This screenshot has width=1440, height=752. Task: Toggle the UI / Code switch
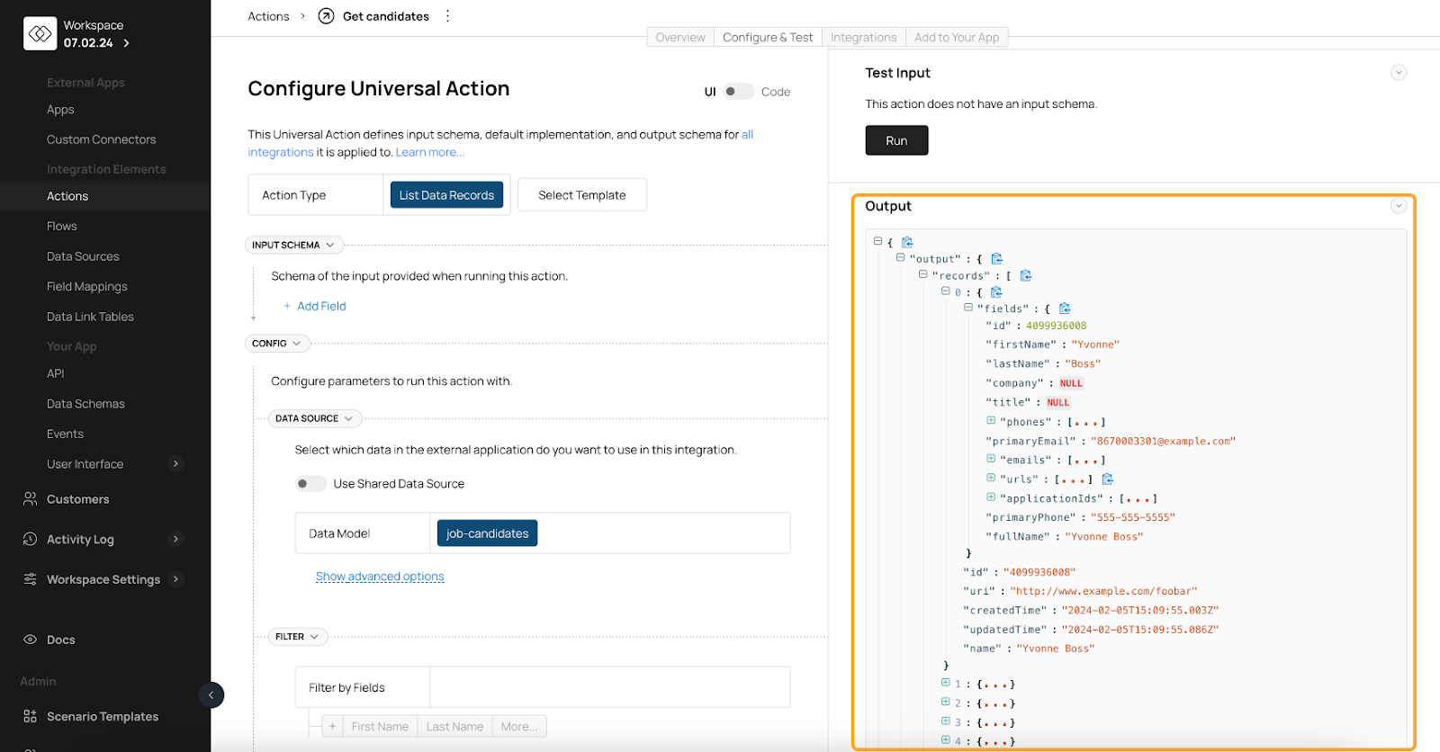(739, 91)
